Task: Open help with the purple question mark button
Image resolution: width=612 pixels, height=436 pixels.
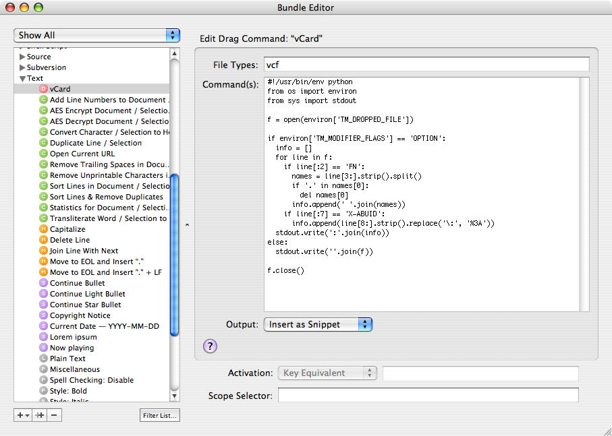Action: pos(210,346)
